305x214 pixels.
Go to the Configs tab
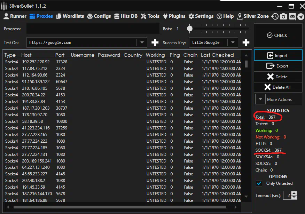coord(99,16)
